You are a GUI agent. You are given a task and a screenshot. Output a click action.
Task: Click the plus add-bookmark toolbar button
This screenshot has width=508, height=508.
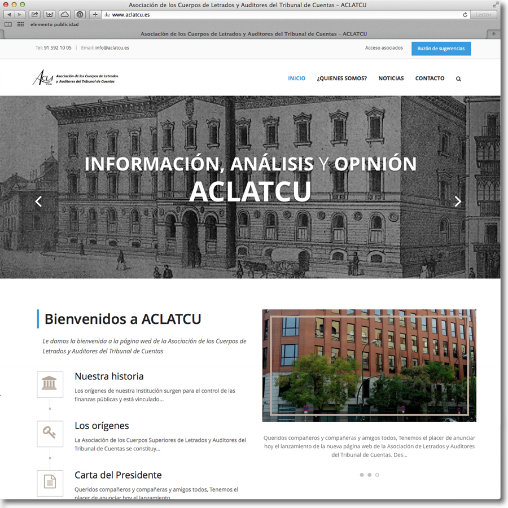click(x=95, y=15)
